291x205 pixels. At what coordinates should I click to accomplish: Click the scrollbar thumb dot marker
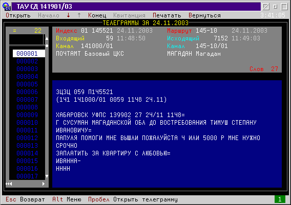[47, 45]
